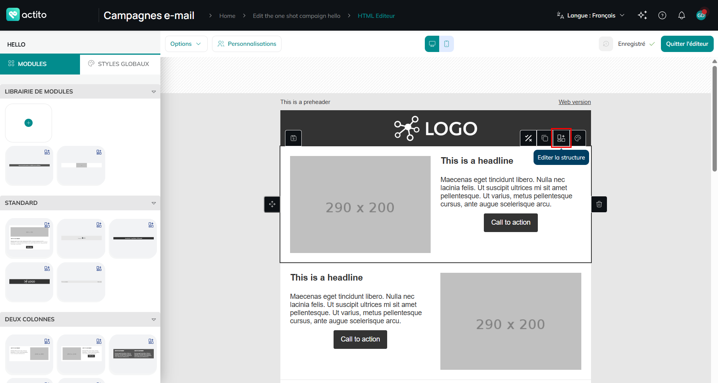Click the HTML Editeur breadcrumb

pos(376,16)
